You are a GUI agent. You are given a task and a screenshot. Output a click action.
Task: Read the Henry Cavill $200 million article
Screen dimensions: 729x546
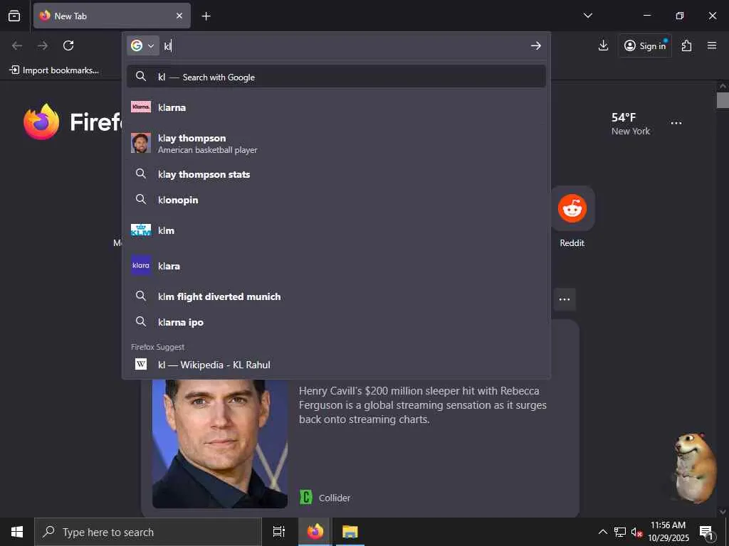click(423, 405)
